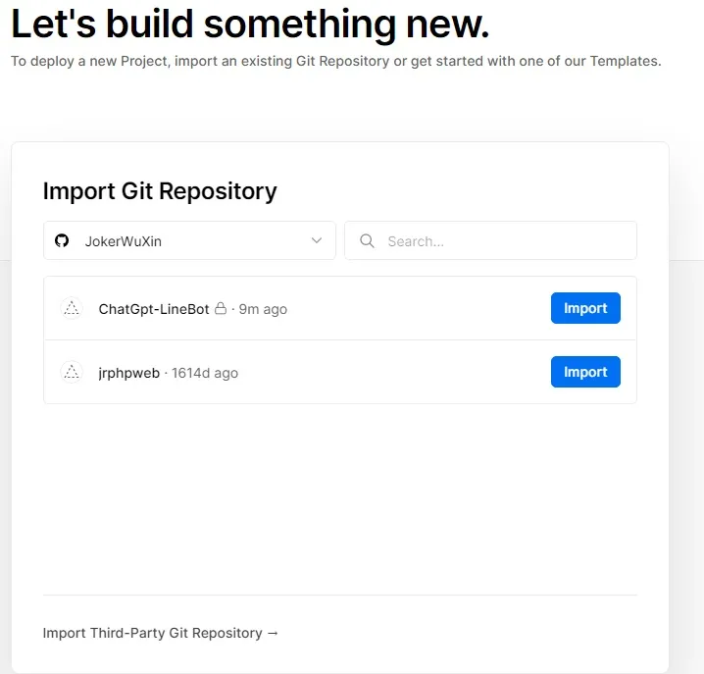The width and height of the screenshot is (704, 674).
Task: Import the ChatGpt-LineBot repository
Action: pos(585,308)
